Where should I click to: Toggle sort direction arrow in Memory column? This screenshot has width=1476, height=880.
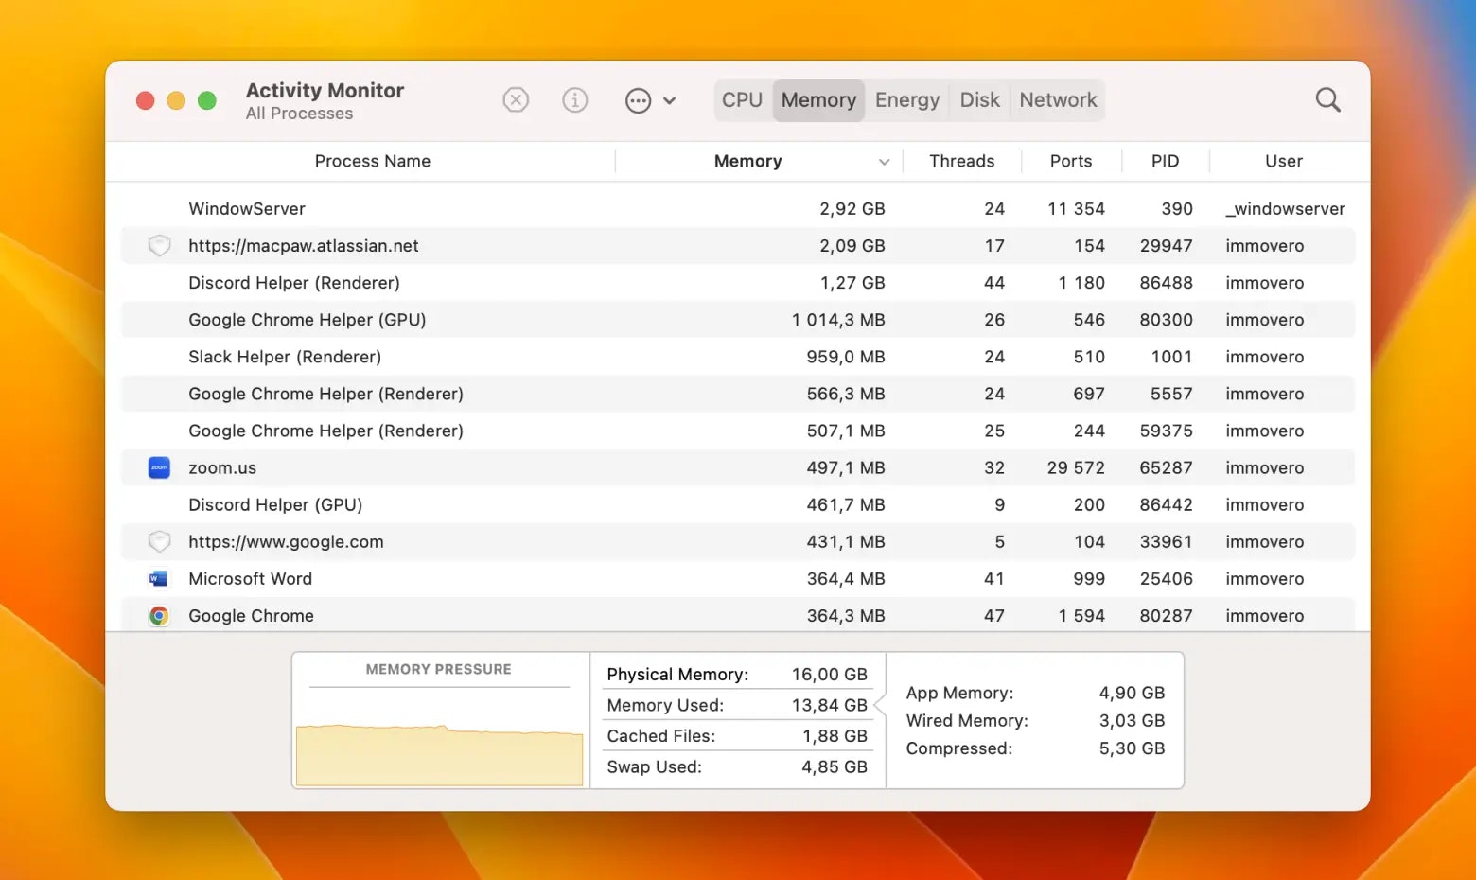(x=884, y=162)
